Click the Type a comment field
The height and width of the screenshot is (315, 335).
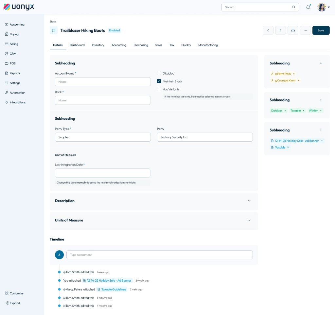point(159,254)
